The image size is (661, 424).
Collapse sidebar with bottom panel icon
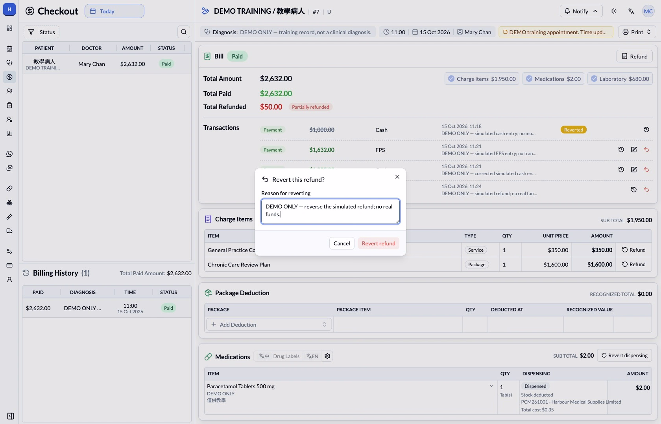click(x=11, y=416)
